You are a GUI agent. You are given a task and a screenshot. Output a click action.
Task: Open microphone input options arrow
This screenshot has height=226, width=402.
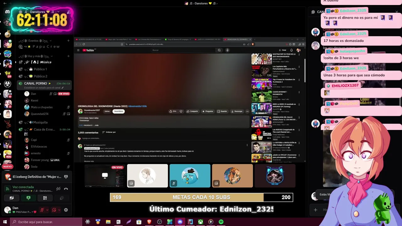(x=47, y=210)
